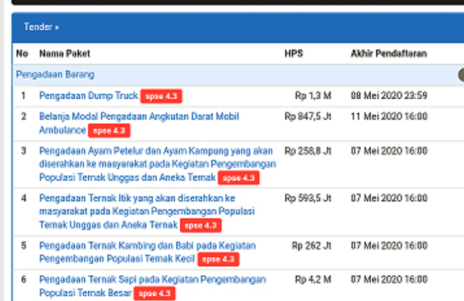Click spse 4.3 badge after Ternak Kecil
464x301 pixels.
[218, 260]
